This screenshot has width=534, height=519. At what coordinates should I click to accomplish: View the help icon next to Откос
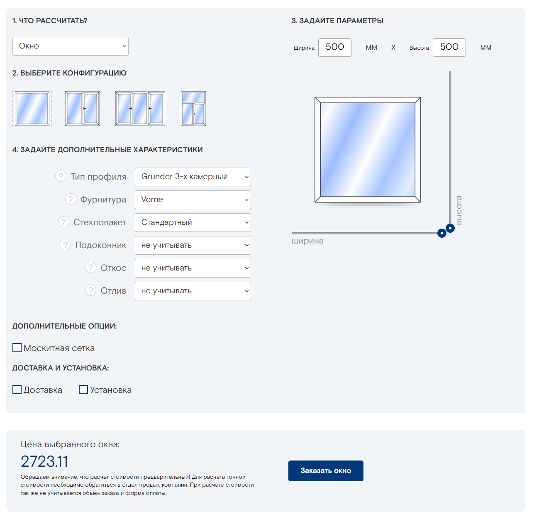90,268
